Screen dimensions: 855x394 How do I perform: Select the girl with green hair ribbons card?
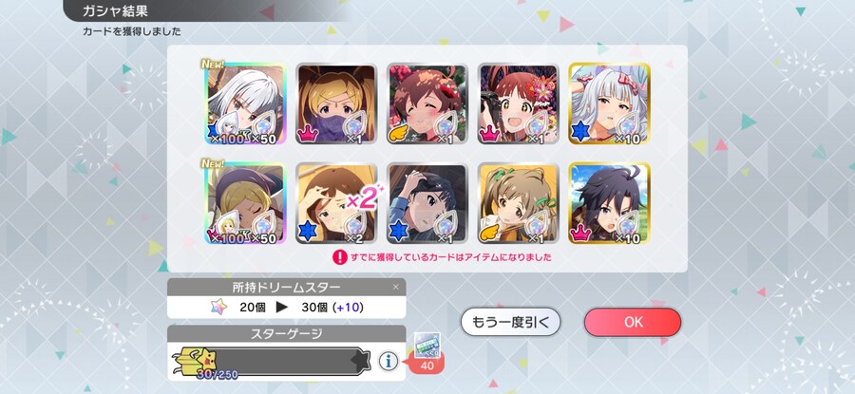pyautogui.click(x=519, y=203)
